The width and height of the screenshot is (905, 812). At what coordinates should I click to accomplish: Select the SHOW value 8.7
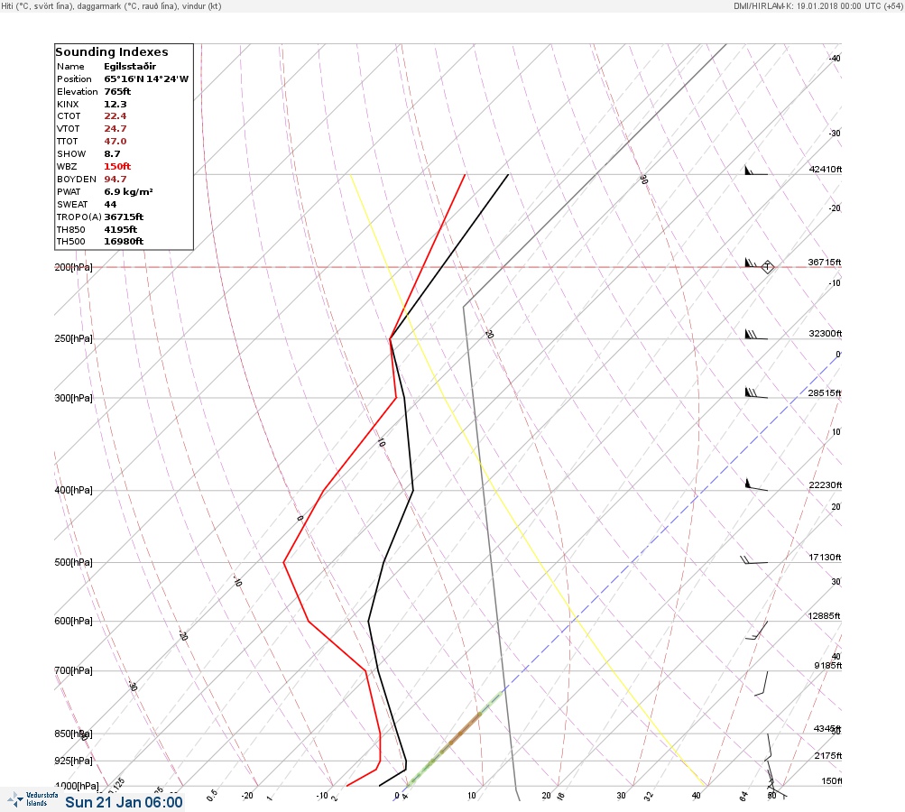112,154
